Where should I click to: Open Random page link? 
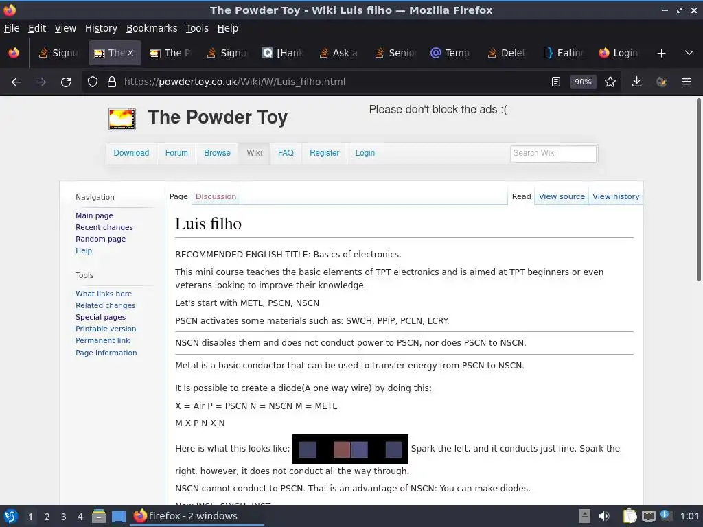[100, 239]
